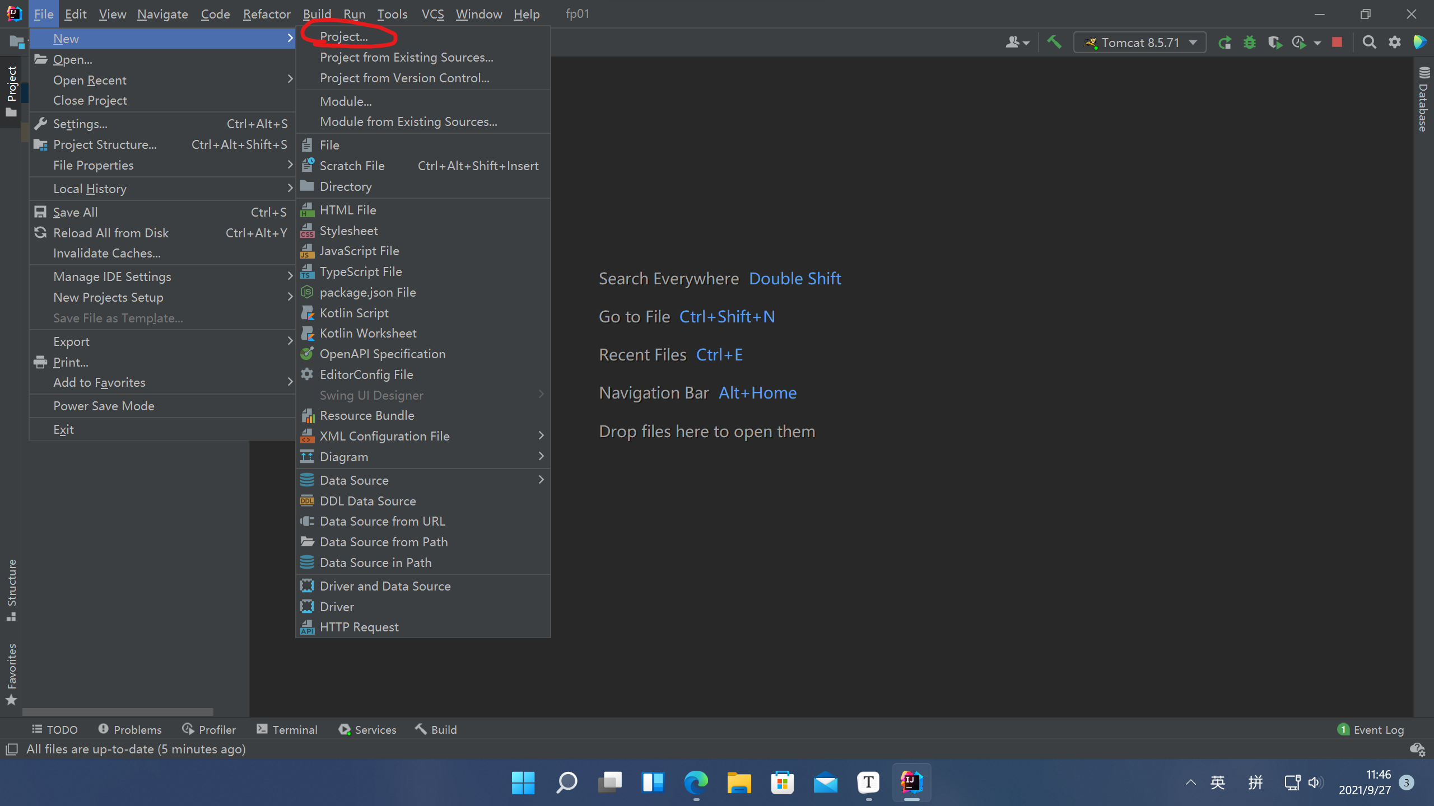Expand the XML Configuration File submenu
The width and height of the screenshot is (1434, 806).
point(423,436)
